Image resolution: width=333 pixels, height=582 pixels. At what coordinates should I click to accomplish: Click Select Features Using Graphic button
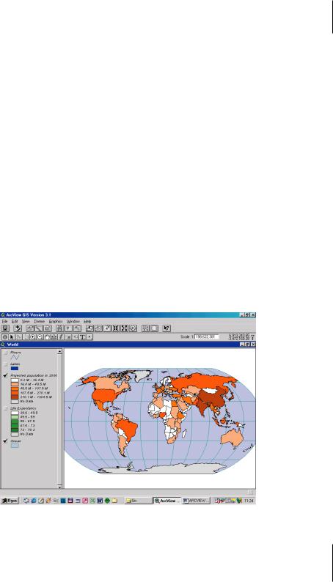[x=145, y=328]
